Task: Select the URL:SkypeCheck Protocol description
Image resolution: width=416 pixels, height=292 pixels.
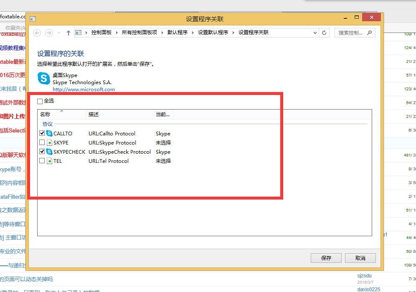Action: pos(119,152)
